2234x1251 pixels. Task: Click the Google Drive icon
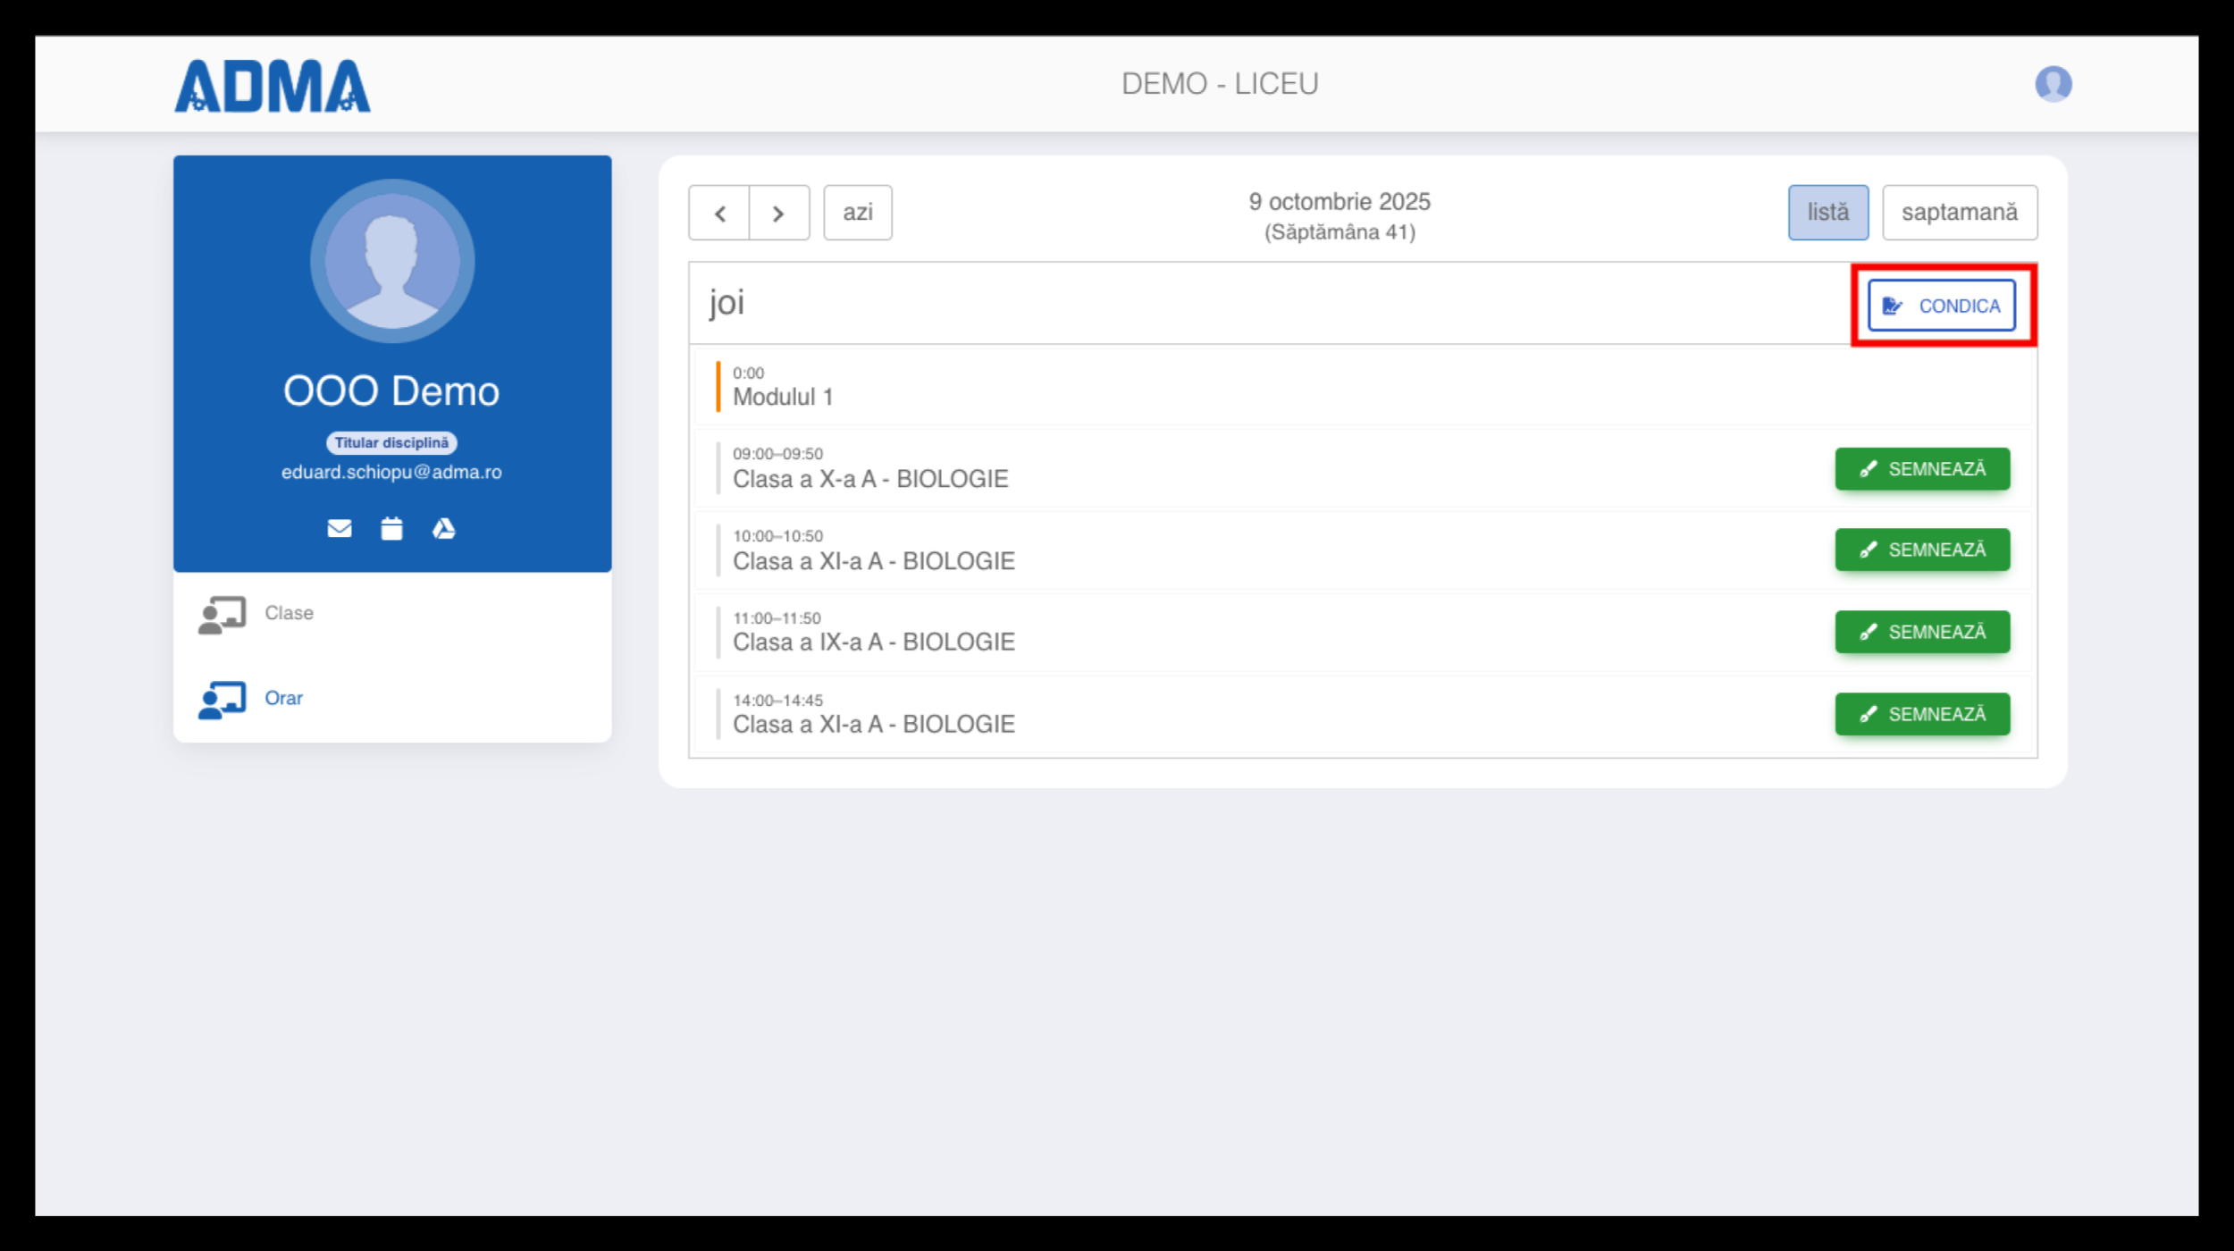click(x=444, y=529)
